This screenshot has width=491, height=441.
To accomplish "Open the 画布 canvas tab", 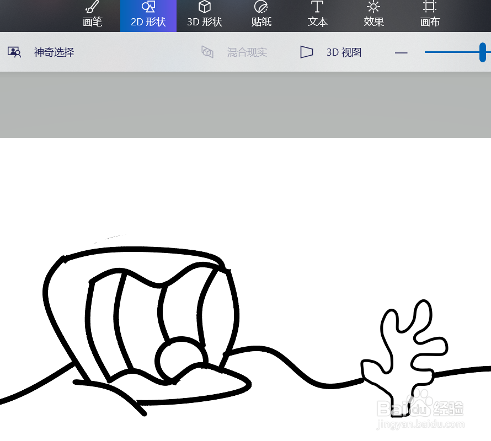I will 430,15.
